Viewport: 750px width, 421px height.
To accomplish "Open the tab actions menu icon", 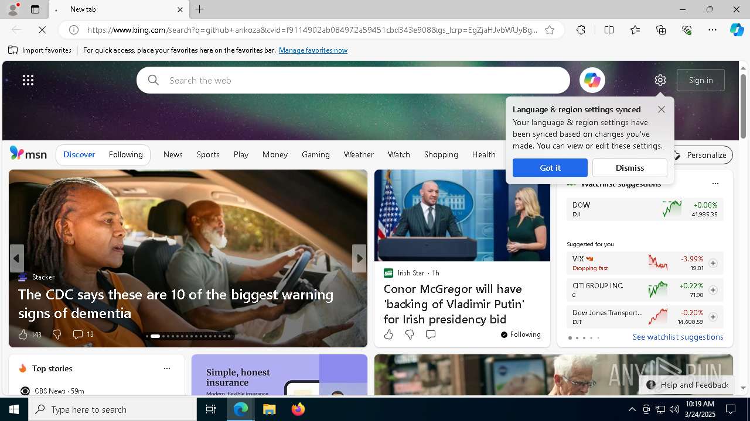I will click(x=35, y=9).
